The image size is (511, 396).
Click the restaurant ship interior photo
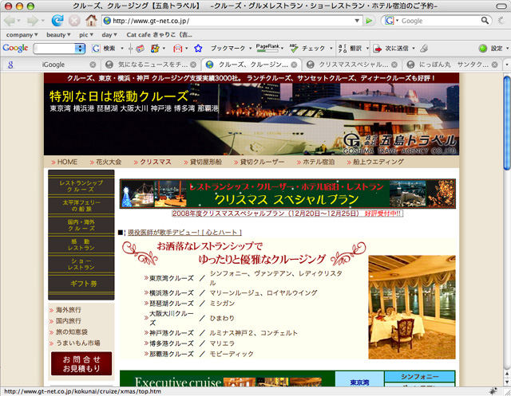coord(412,307)
